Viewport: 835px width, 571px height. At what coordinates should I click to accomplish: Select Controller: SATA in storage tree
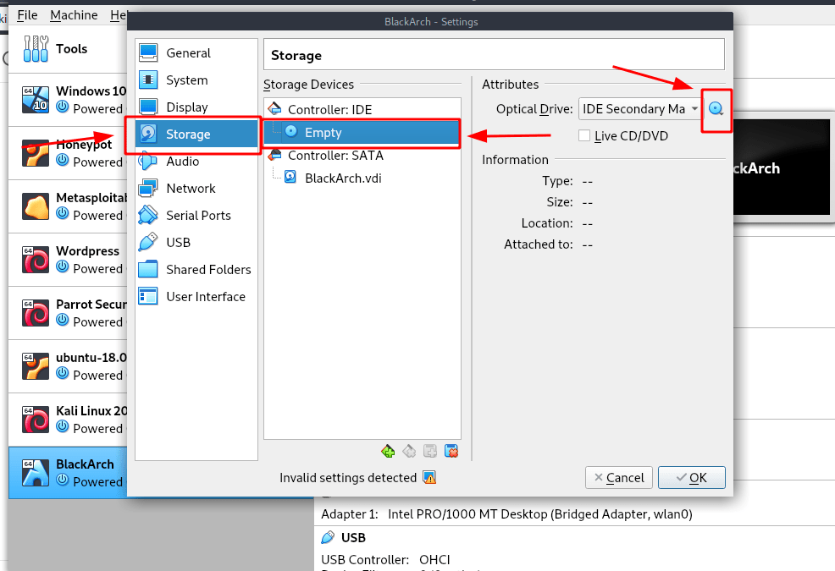[x=362, y=156]
